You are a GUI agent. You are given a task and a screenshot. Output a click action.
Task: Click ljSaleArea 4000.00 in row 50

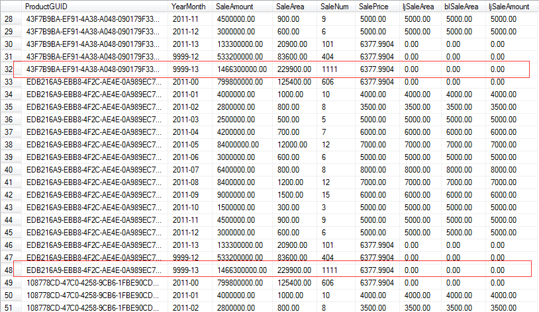pos(417,295)
